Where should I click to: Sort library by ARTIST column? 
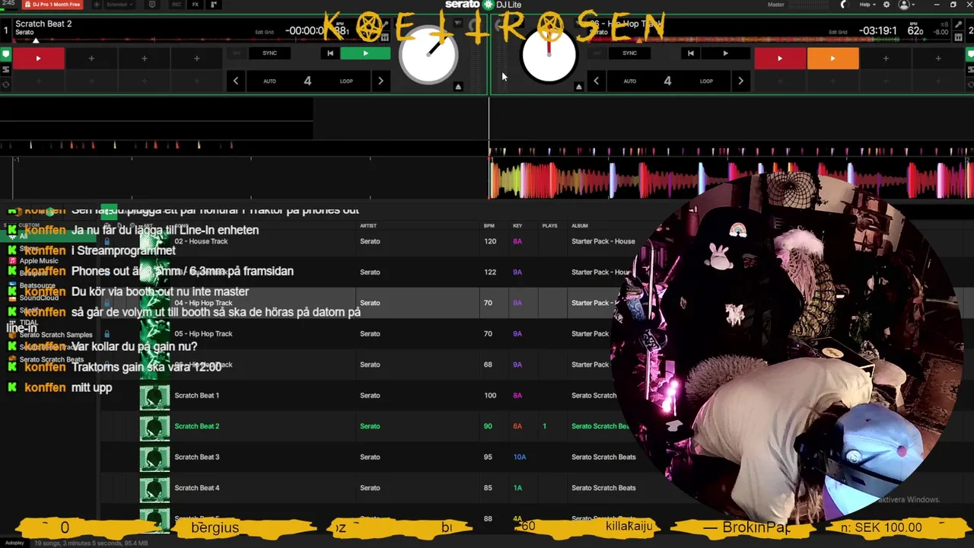coord(368,226)
